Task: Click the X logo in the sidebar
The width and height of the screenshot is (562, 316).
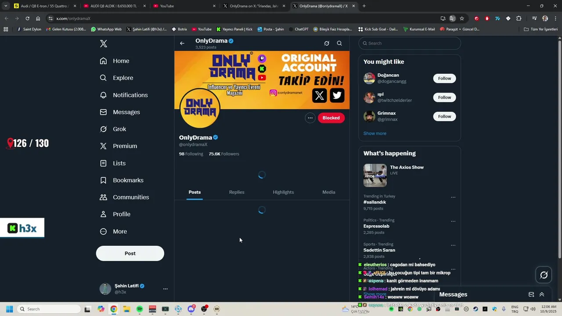Action: pos(104,43)
